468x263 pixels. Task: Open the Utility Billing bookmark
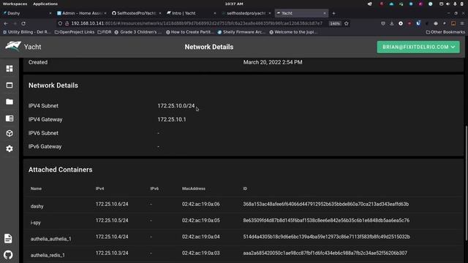point(27,32)
